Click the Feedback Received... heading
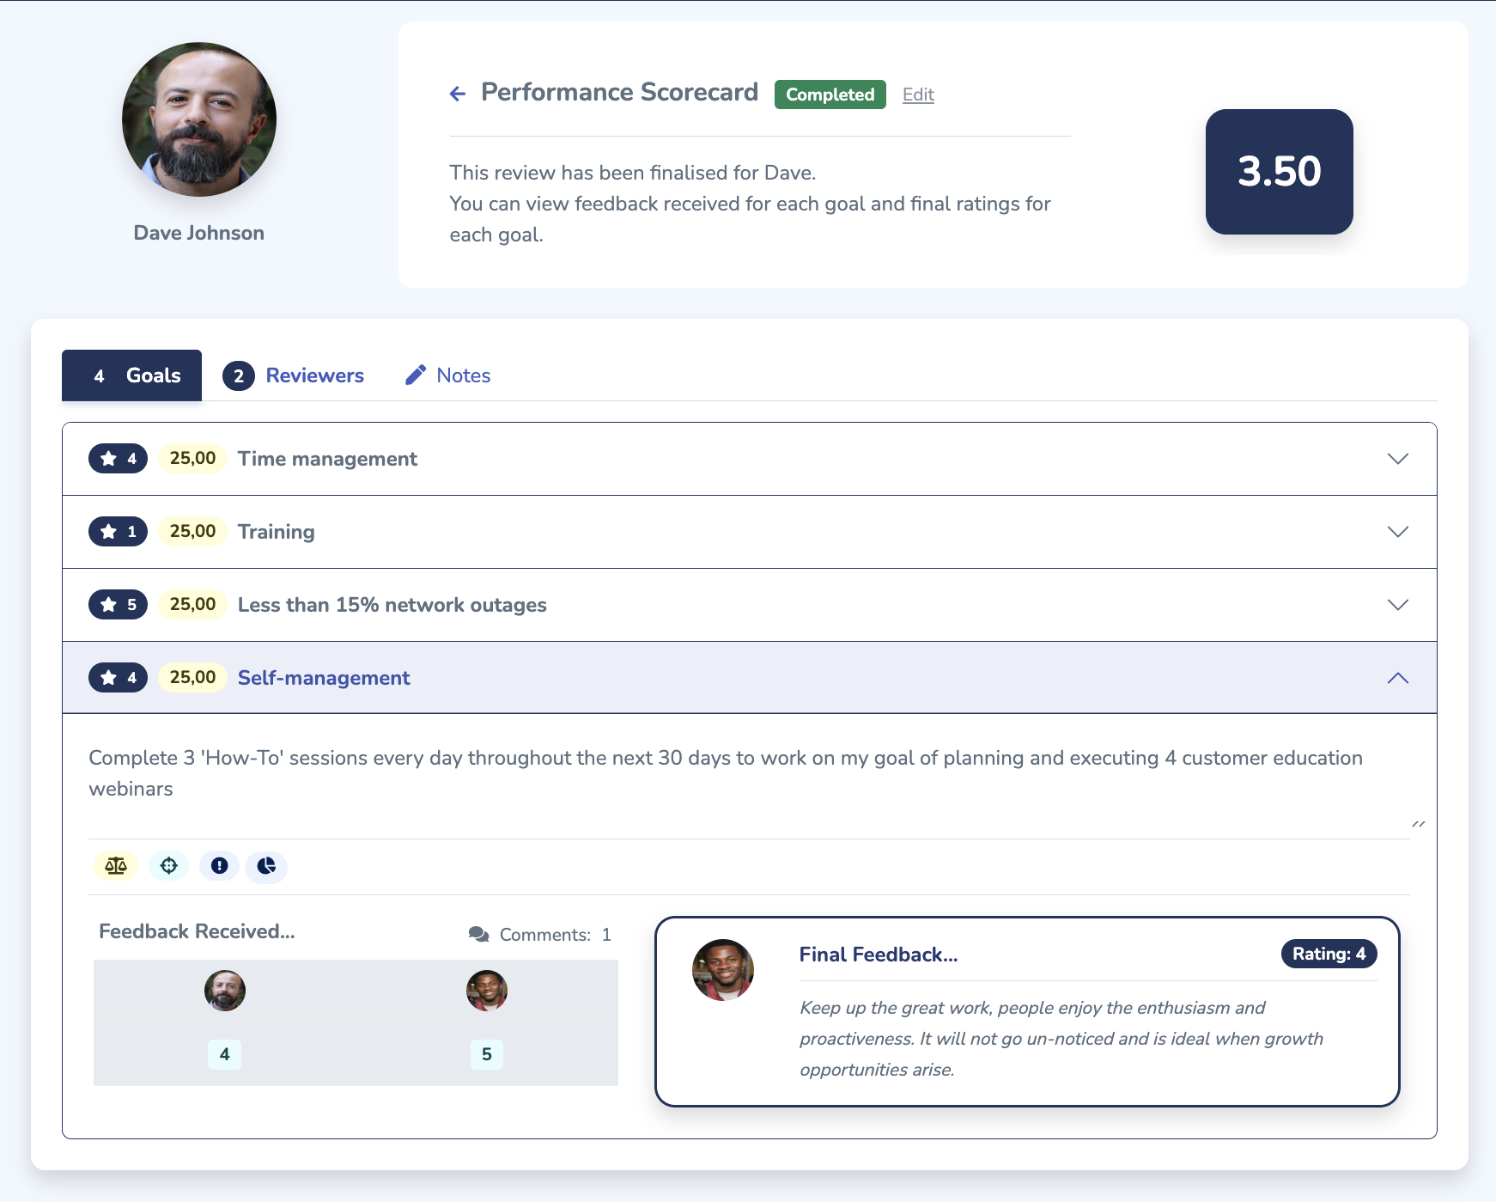 click(x=197, y=931)
